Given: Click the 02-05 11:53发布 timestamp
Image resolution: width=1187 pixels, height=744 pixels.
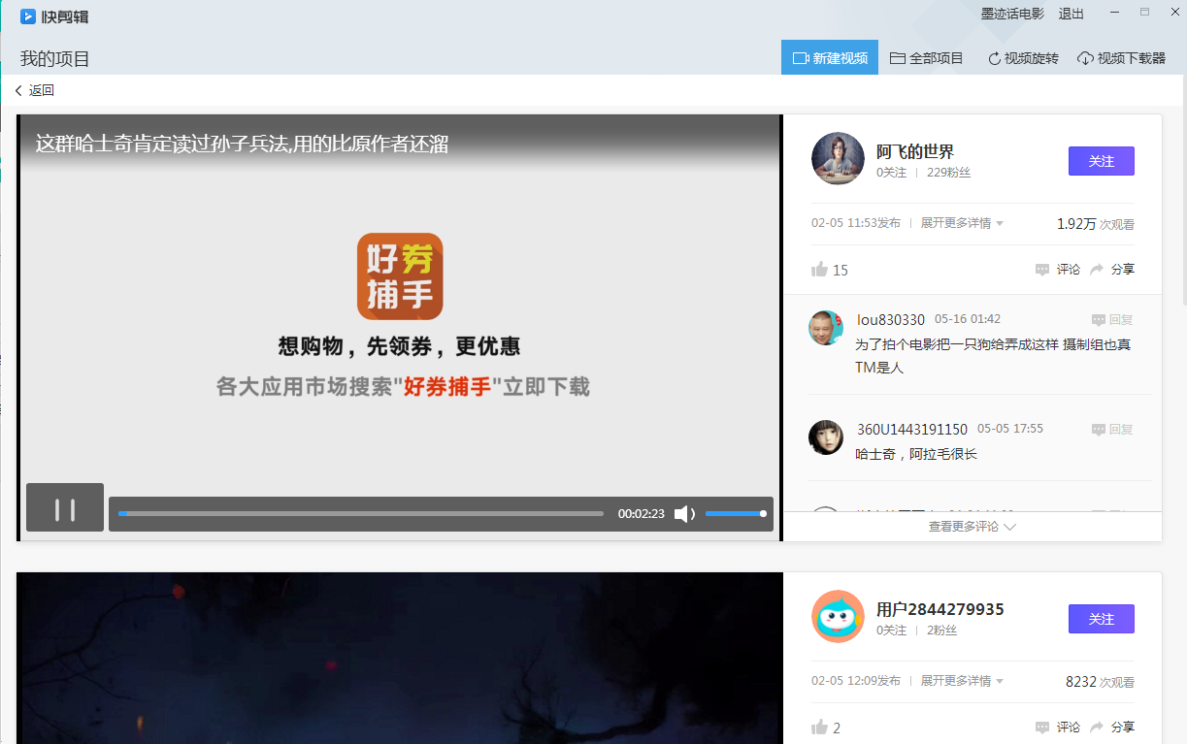Looking at the screenshot, I should click(856, 223).
